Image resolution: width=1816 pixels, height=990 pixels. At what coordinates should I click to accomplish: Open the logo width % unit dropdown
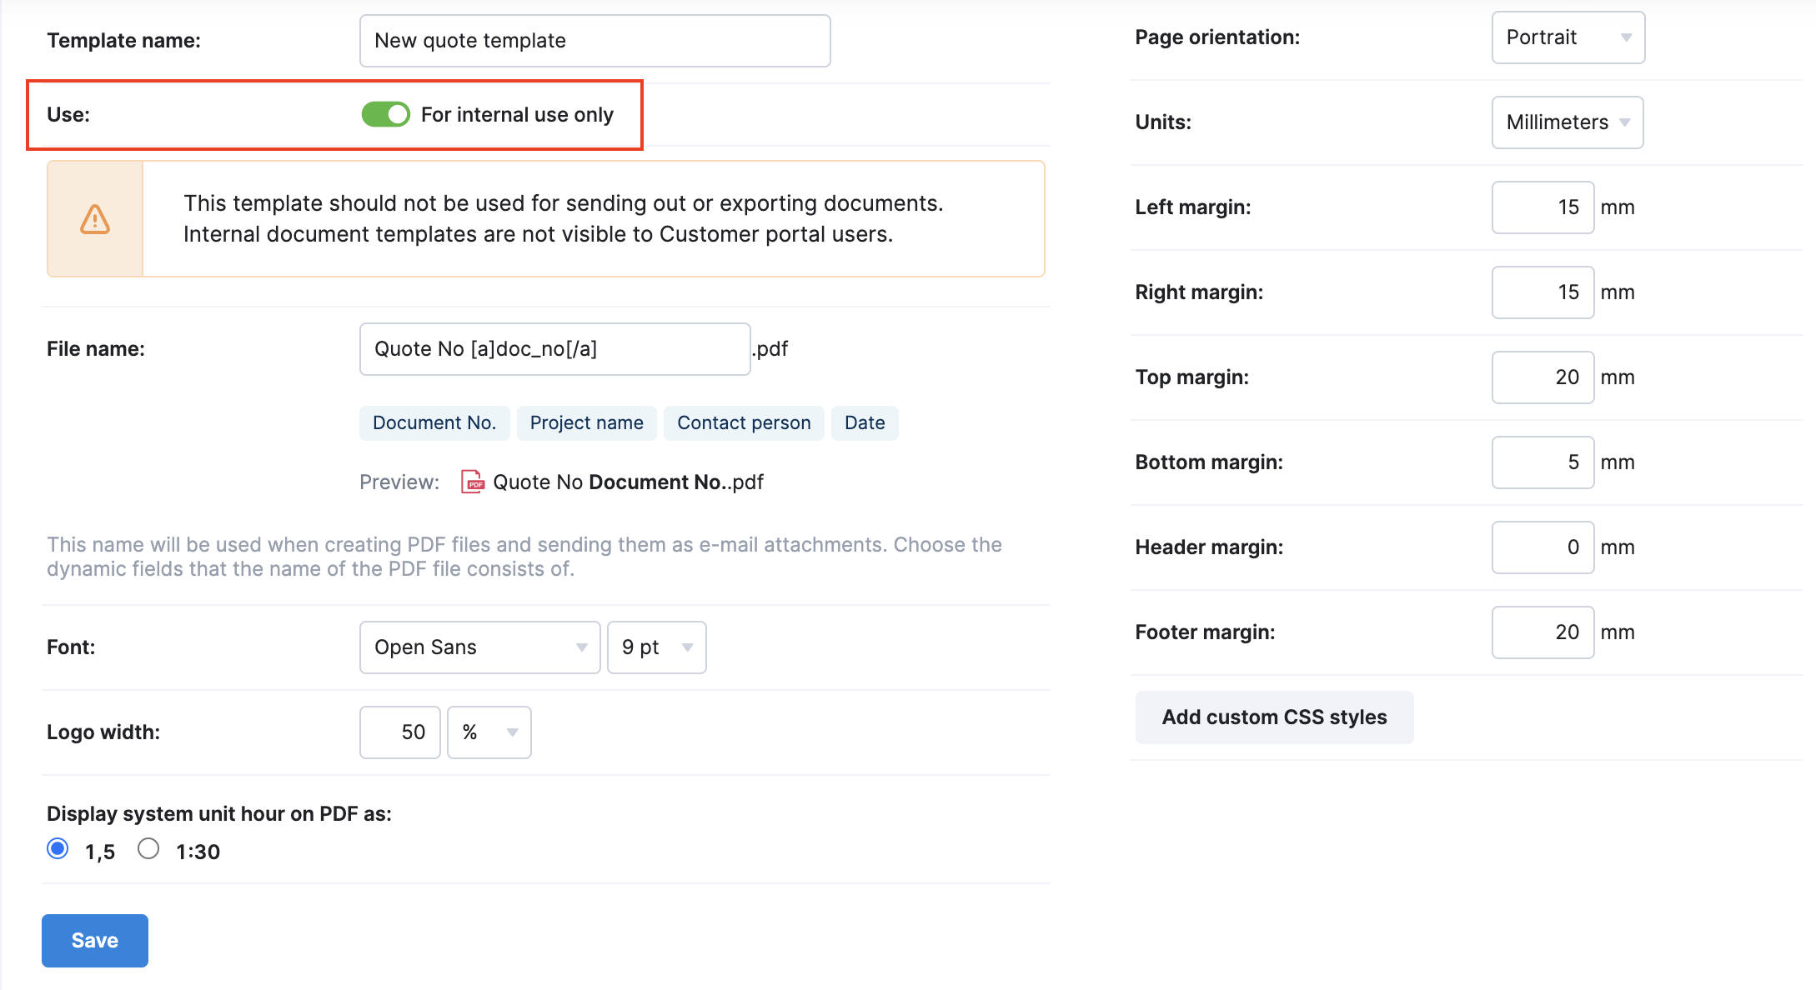coord(489,732)
